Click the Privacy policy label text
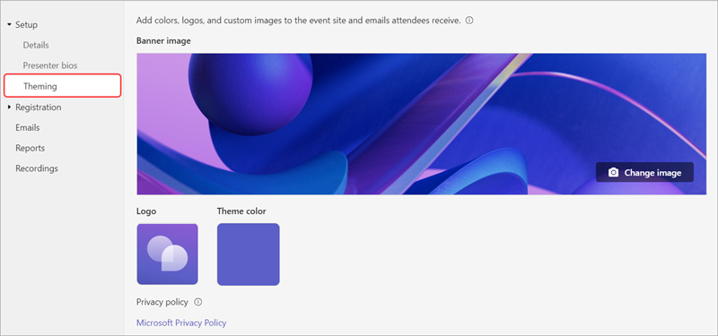The width and height of the screenshot is (718, 336). (x=162, y=302)
